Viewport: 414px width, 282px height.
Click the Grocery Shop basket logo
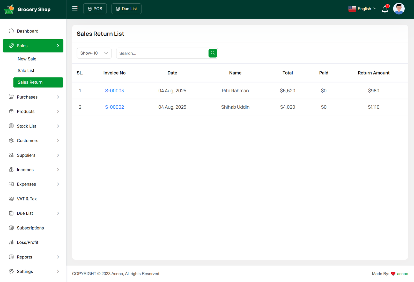point(9,9)
